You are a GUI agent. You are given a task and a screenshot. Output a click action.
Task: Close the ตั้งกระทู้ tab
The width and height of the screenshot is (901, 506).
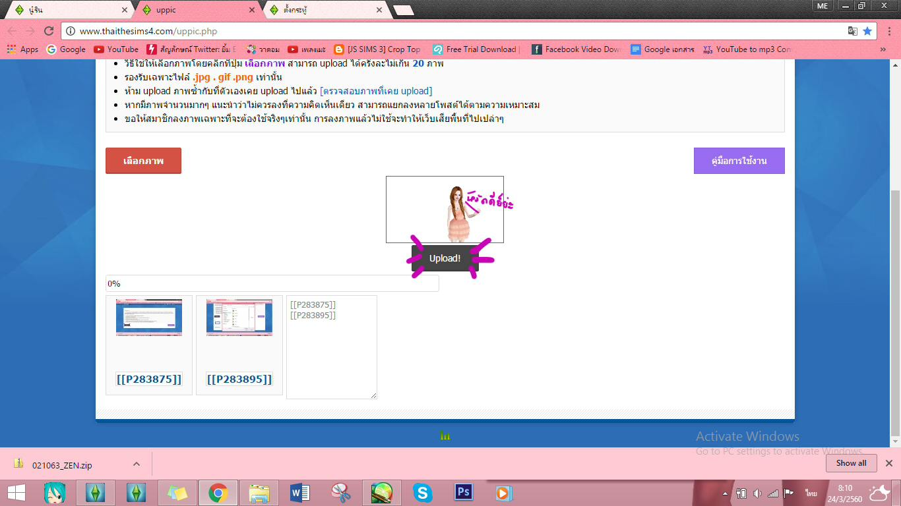click(379, 10)
